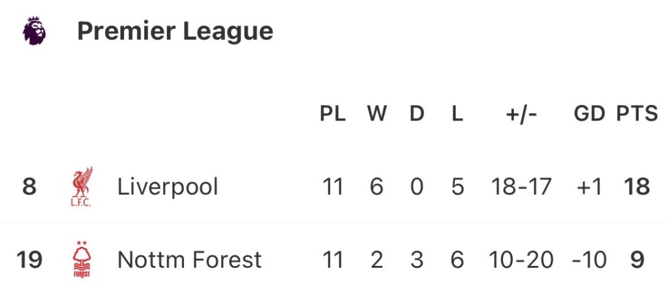Sort by the W column header
Viewport: 668px width, 305px height.
click(376, 114)
